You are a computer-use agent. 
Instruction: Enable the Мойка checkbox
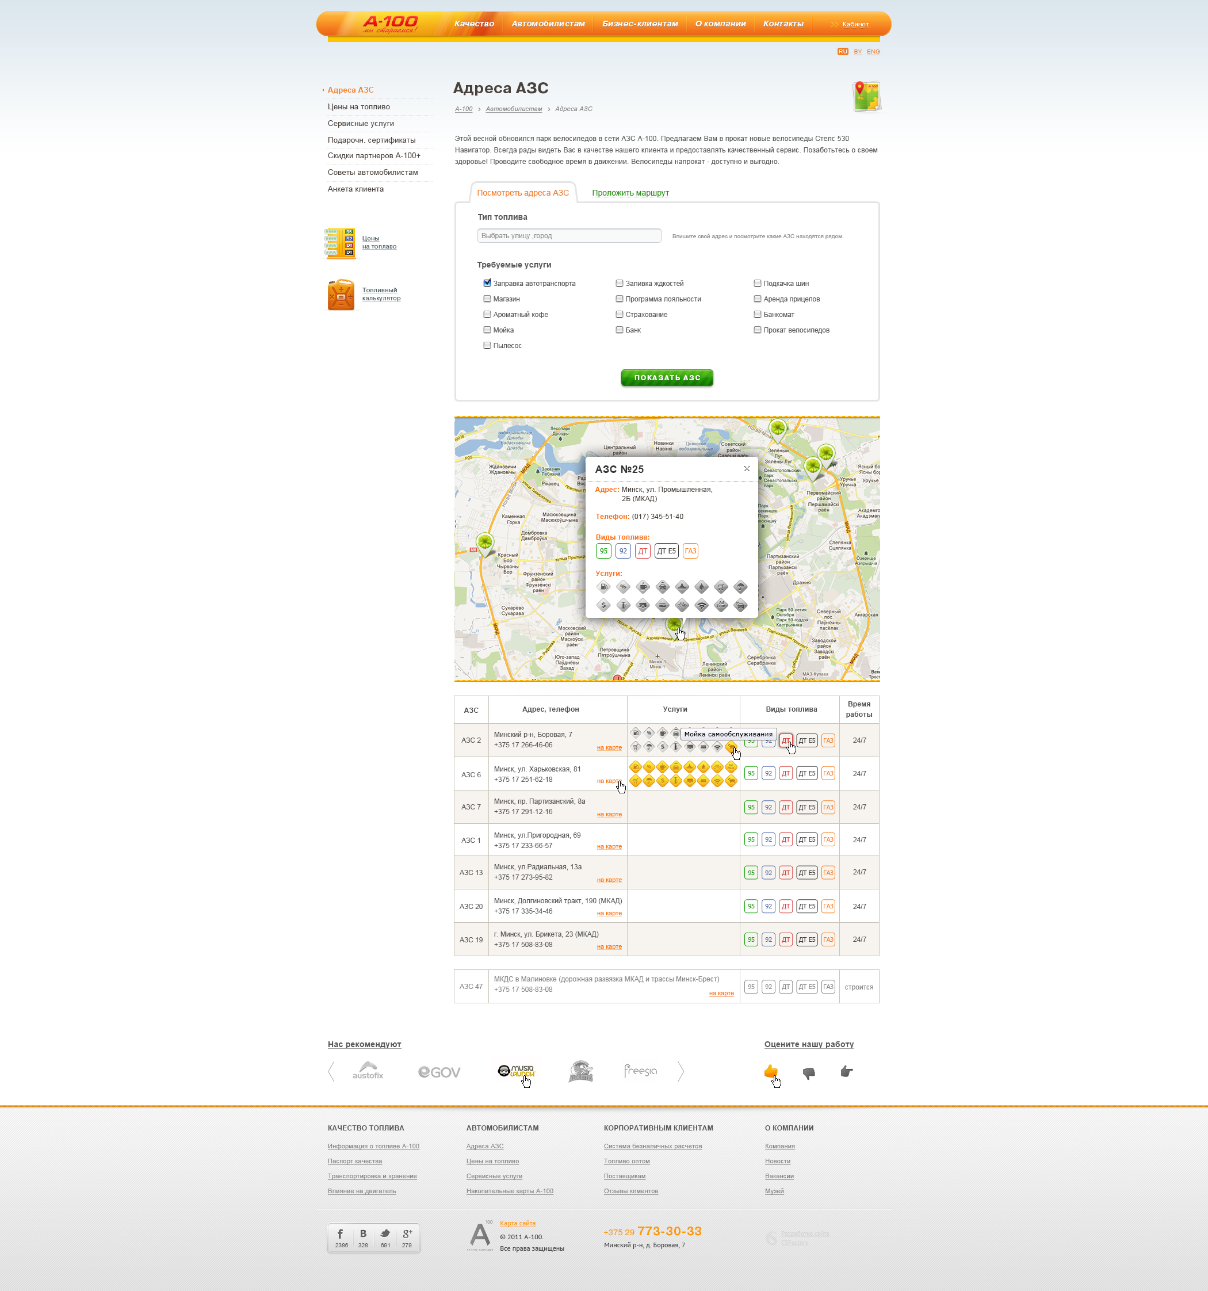pos(487,330)
